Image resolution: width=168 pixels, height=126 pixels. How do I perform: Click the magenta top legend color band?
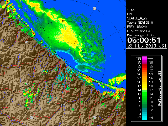click(144, 59)
